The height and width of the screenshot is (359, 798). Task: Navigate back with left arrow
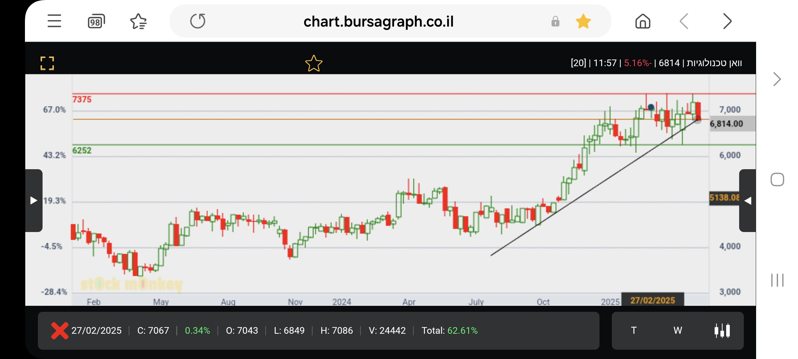click(x=684, y=22)
